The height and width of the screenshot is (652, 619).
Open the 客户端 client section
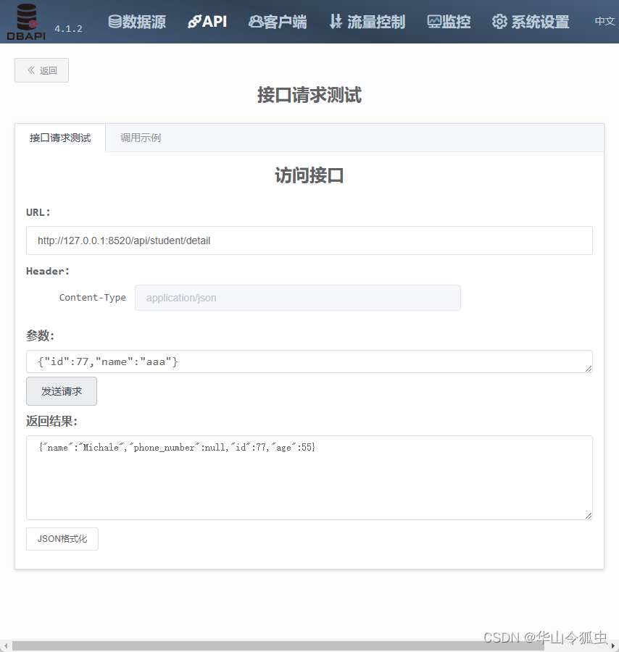point(278,22)
